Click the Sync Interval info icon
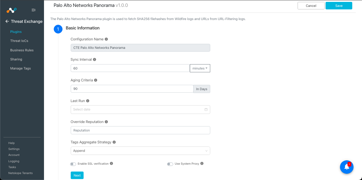362x180 pixels. point(94,59)
